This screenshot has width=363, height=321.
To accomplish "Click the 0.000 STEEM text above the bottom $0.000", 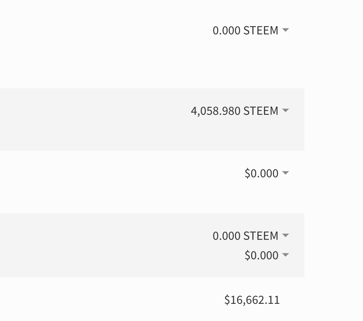I will tap(245, 236).
